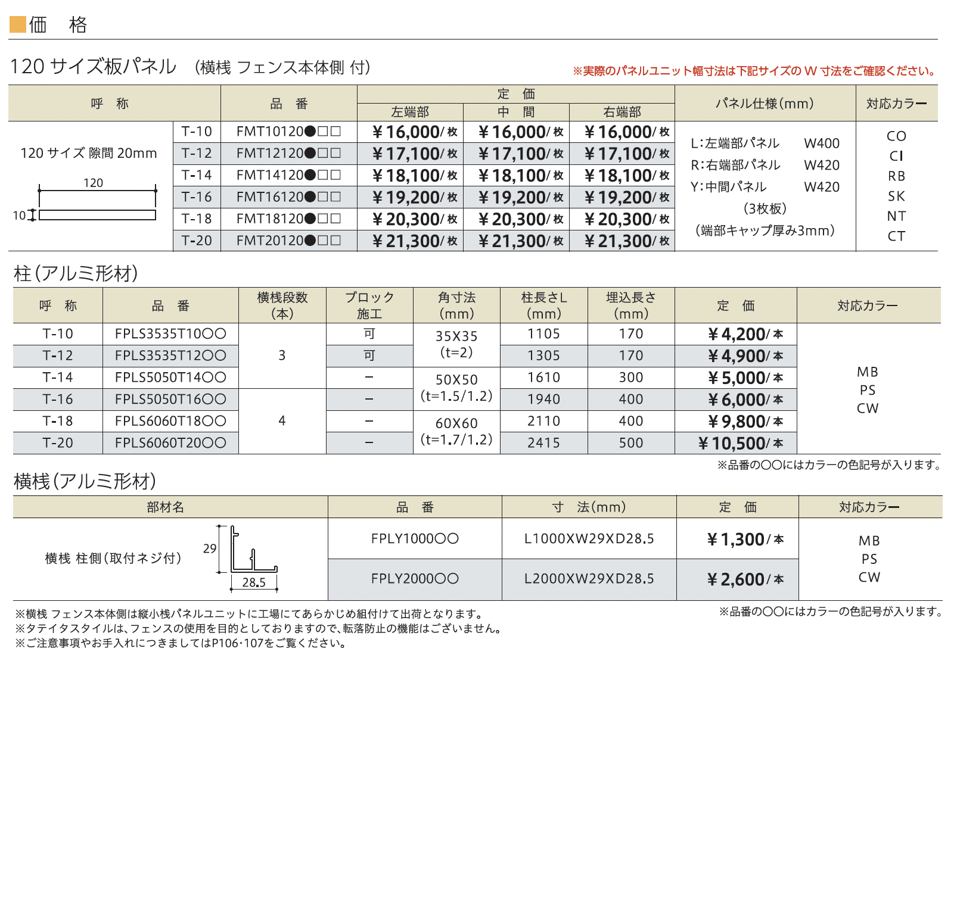Select the CO color code in panel table
Viewport: 957px width, 898px height.
[x=896, y=136]
